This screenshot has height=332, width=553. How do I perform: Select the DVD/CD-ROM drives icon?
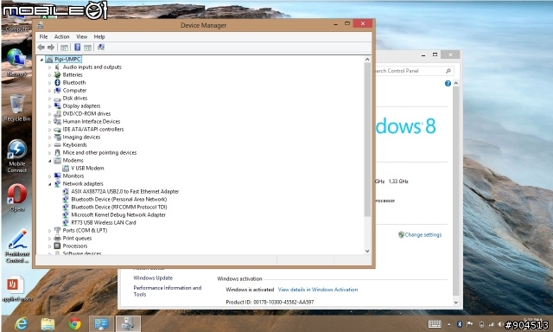click(58, 113)
